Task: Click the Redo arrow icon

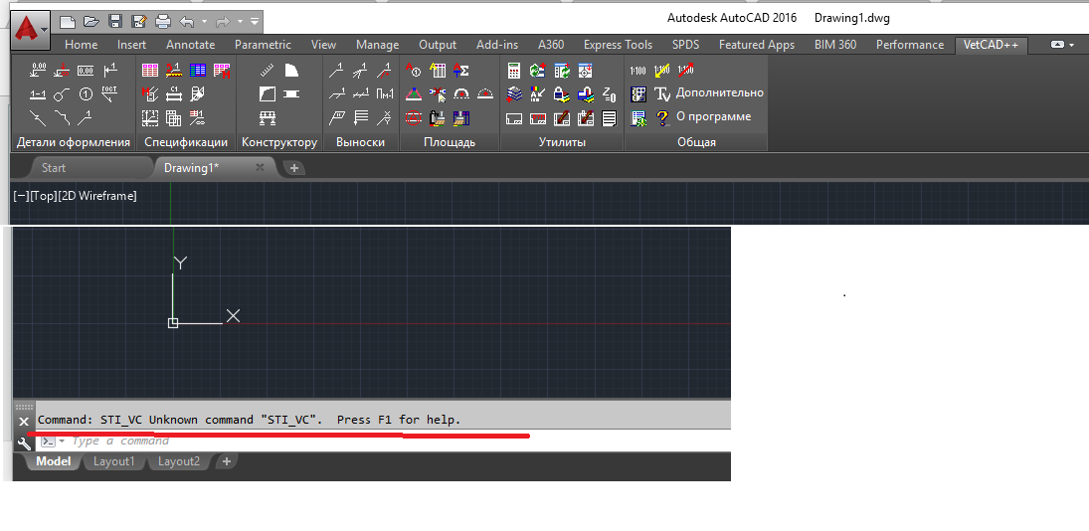Action: 222,22
